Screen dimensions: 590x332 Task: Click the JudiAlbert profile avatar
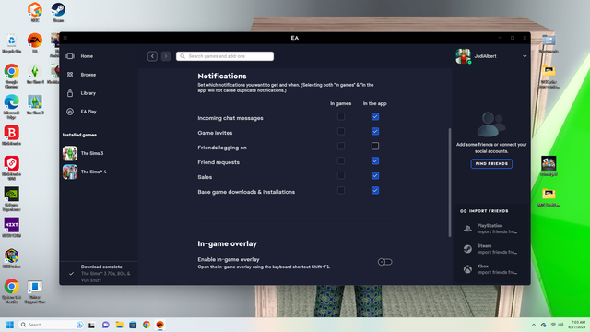click(x=463, y=56)
